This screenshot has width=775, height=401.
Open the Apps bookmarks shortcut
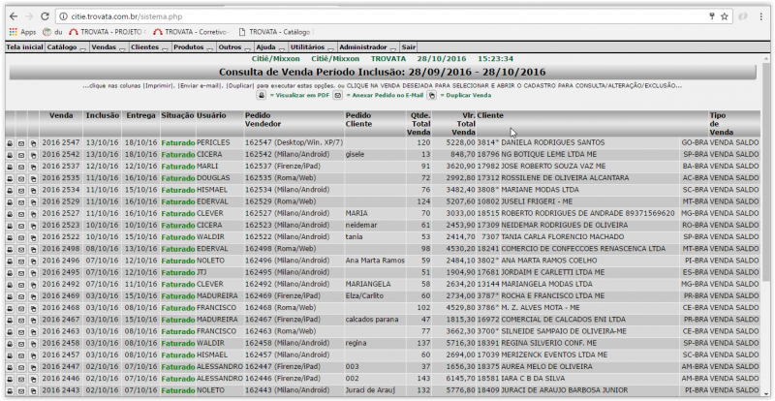click(x=22, y=32)
